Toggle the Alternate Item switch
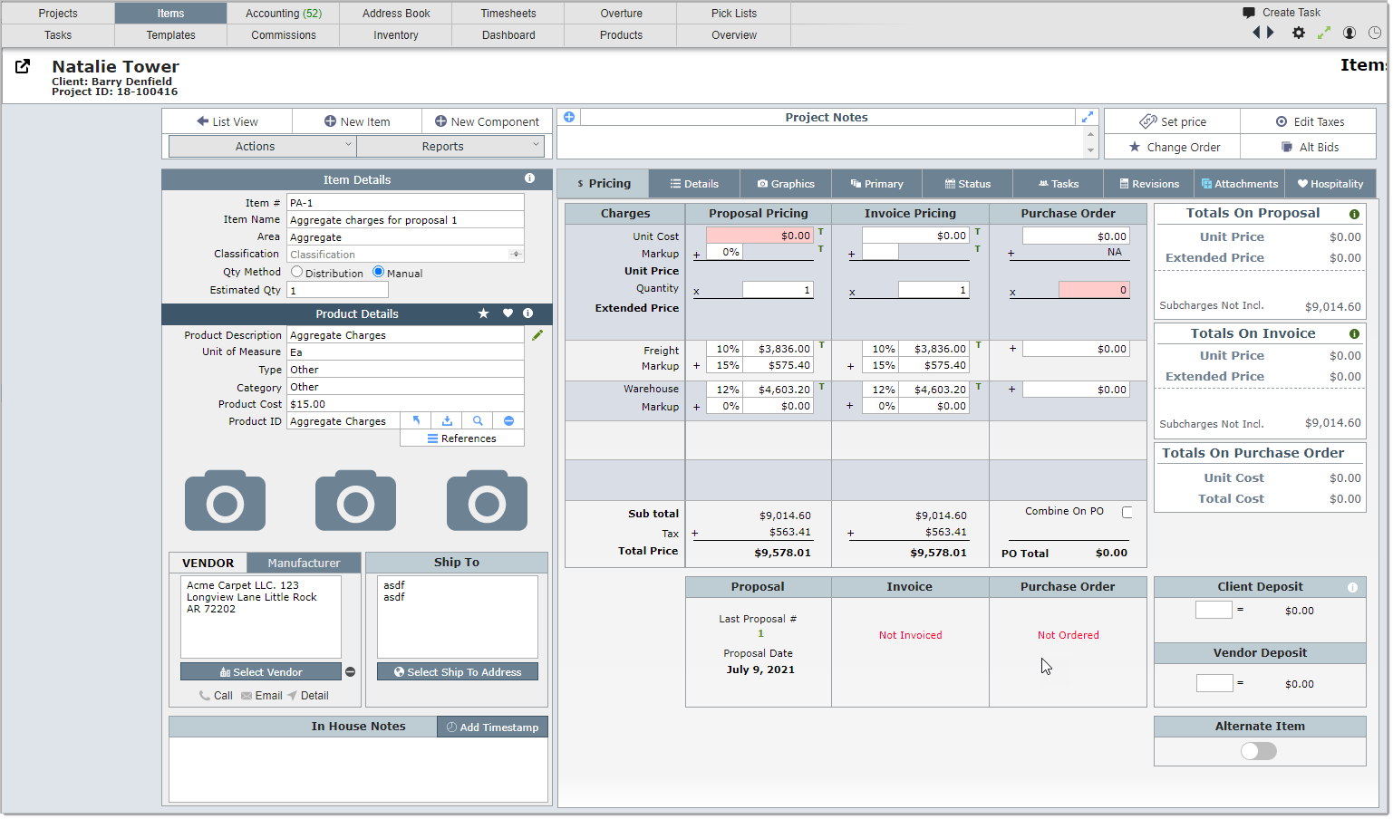Image resolution: width=1393 pixels, height=819 pixels. click(x=1259, y=751)
